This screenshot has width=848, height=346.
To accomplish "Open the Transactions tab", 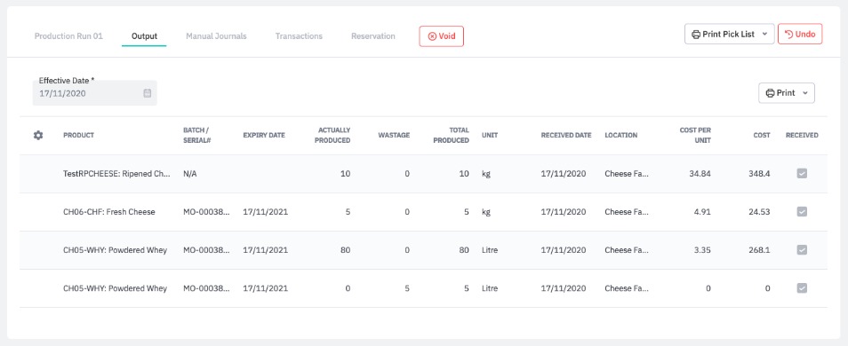I will point(299,36).
